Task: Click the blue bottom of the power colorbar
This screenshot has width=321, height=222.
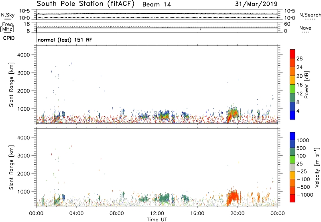Action: click(293, 115)
